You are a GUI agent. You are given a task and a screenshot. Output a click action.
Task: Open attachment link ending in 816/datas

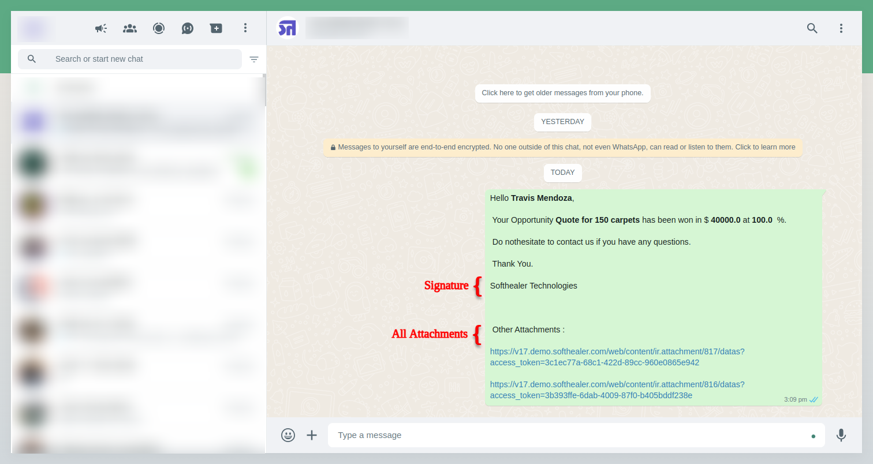point(617,390)
